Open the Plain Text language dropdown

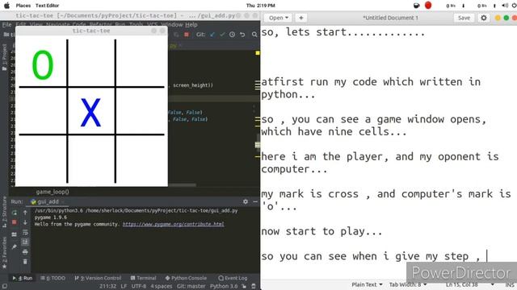coord(367,284)
